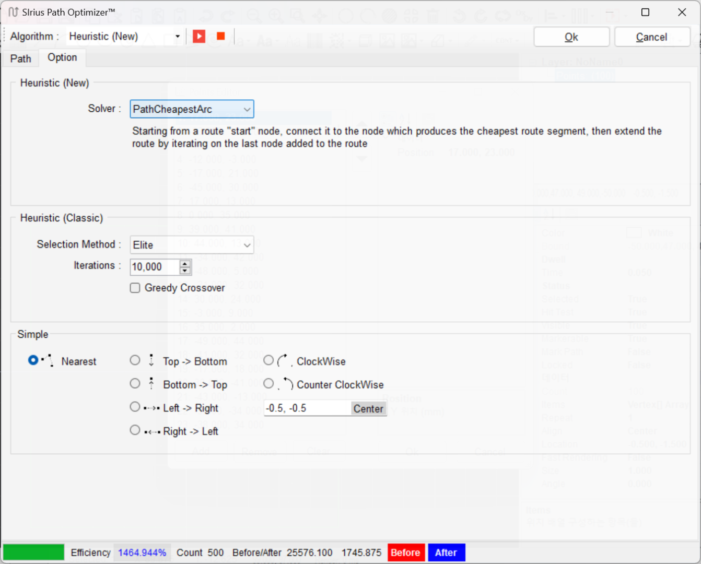Viewport: 701px width, 564px height.
Task: Switch to the Path tab
Action: [x=21, y=58]
